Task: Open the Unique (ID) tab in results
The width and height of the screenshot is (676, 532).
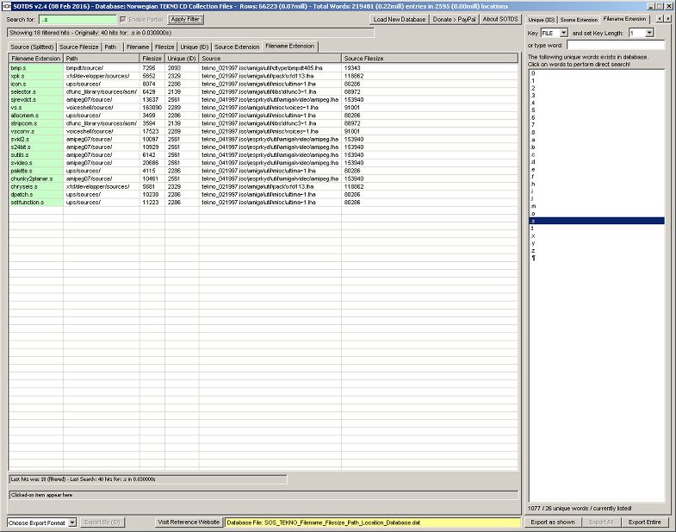Action: (194, 47)
